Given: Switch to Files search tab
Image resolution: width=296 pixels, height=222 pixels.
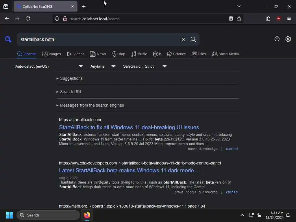Looking at the screenshot, I should 199,54.
